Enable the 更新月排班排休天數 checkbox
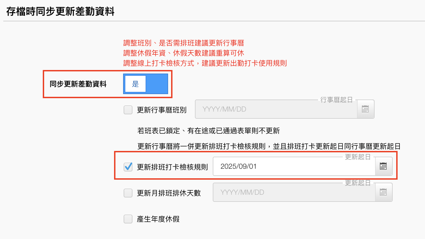Screen dimensions: 425x239 (128, 193)
